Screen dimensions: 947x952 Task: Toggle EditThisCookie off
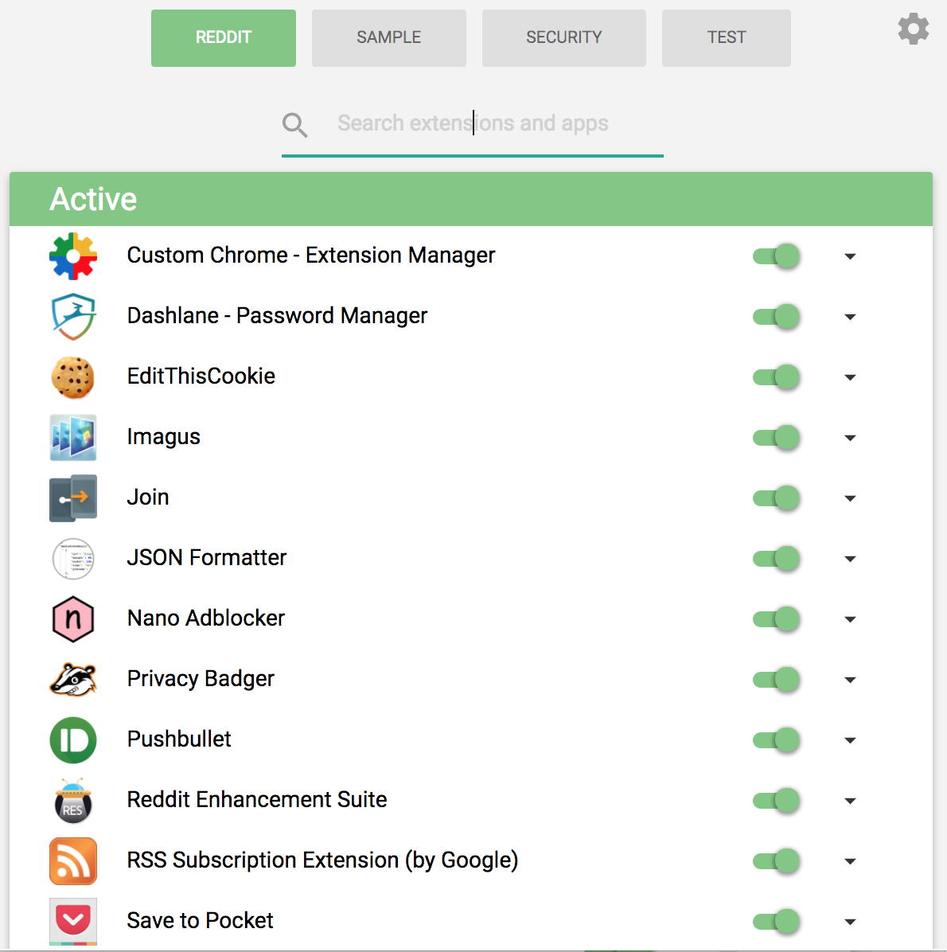[776, 377]
